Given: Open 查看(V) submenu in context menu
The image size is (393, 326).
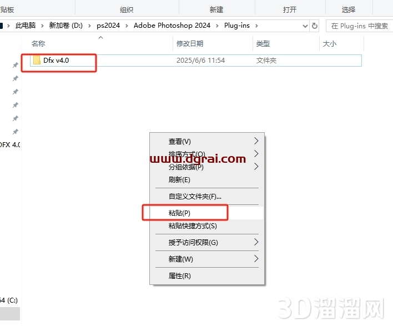Looking at the screenshot, I should (207, 142).
